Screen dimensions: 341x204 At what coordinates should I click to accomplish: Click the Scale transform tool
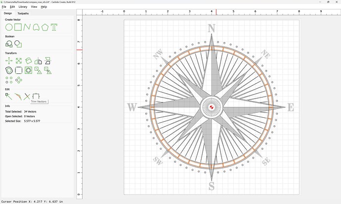point(18,61)
